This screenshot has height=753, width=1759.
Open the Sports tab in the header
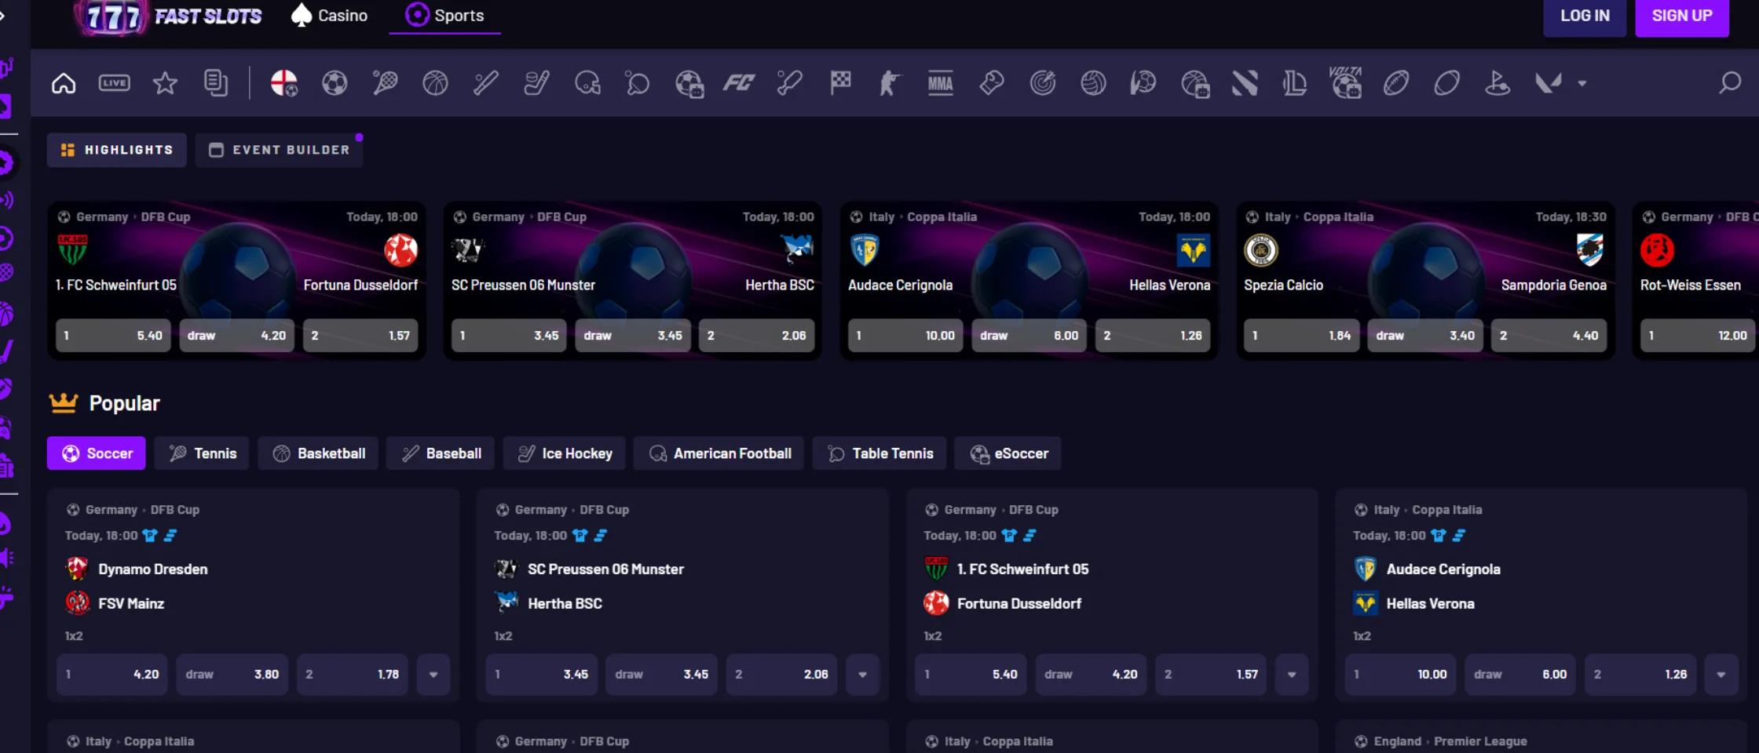[x=444, y=15]
